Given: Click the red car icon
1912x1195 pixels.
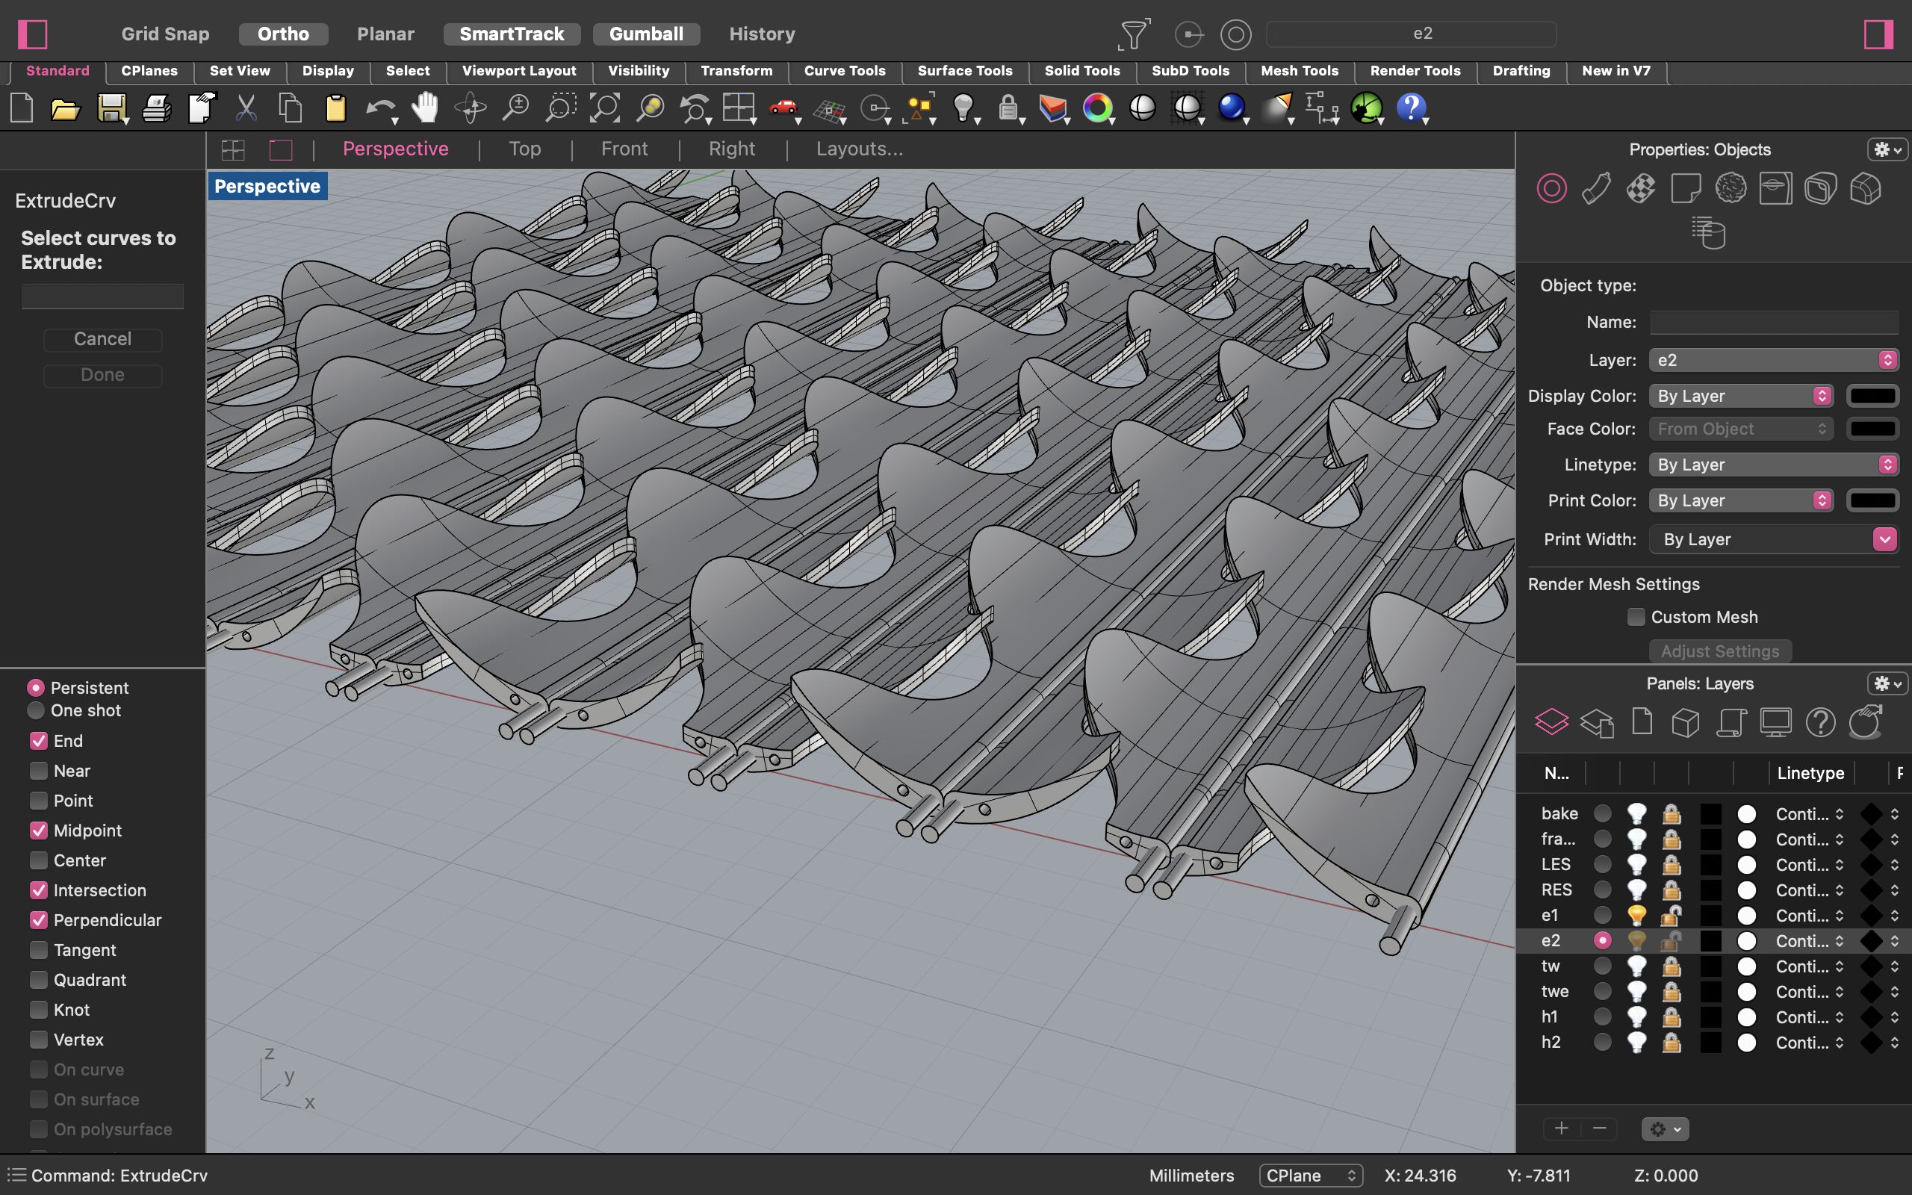Looking at the screenshot, I should tap(783, 108).
